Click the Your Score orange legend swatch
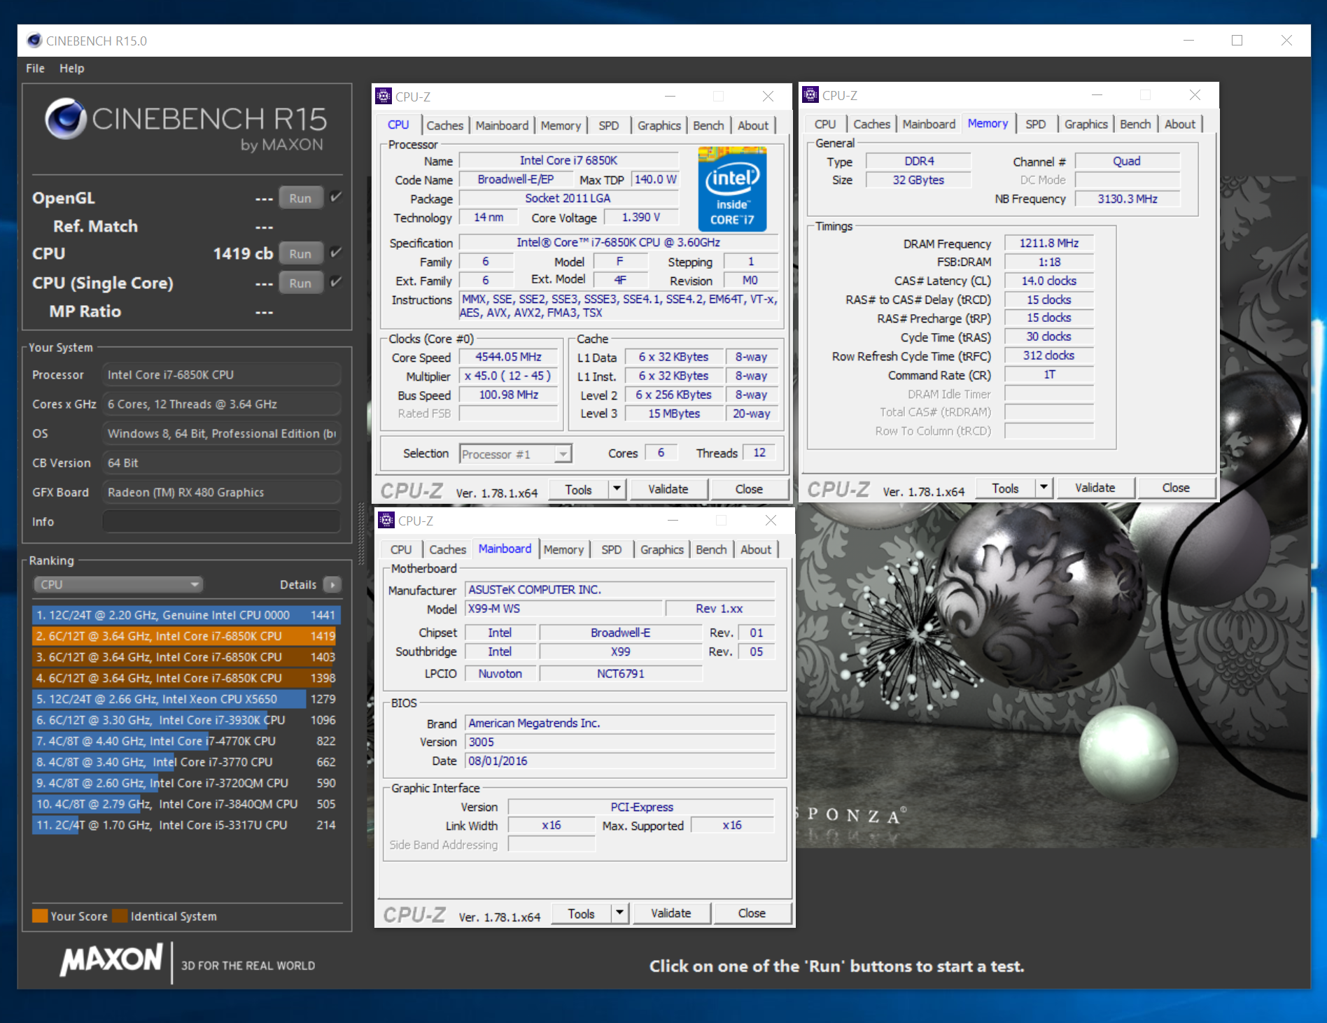 40,916
